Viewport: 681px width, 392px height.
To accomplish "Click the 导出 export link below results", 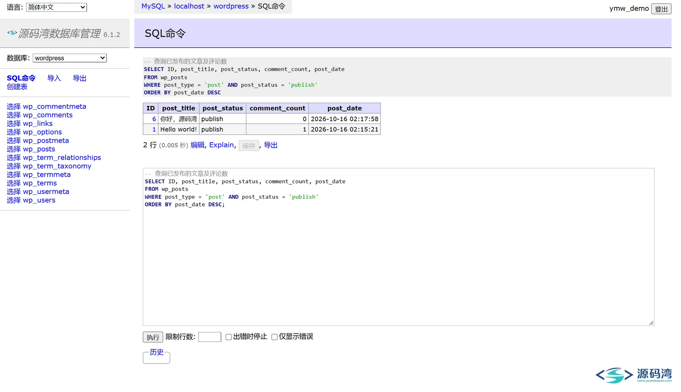I will [271, 145].
